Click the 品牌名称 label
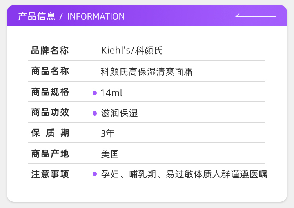The image size is (294, 208). pyautogui.click(x=50, y=51)
